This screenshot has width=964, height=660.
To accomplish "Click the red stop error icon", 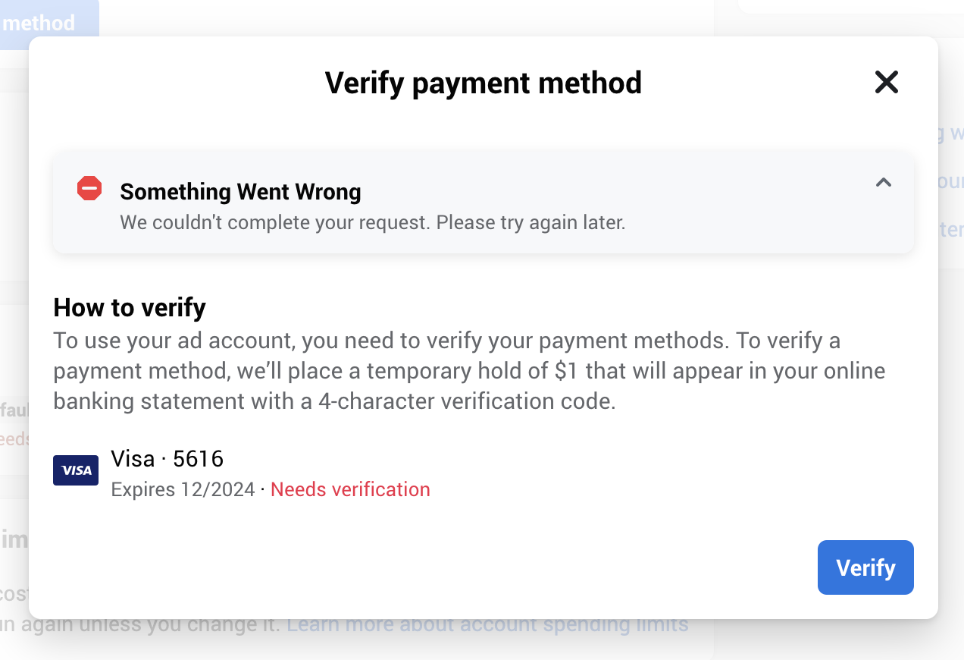I will click(89, 188).
